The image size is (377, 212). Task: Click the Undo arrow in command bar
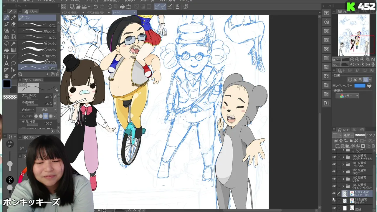pyautogui.click(x=96, y=6)
